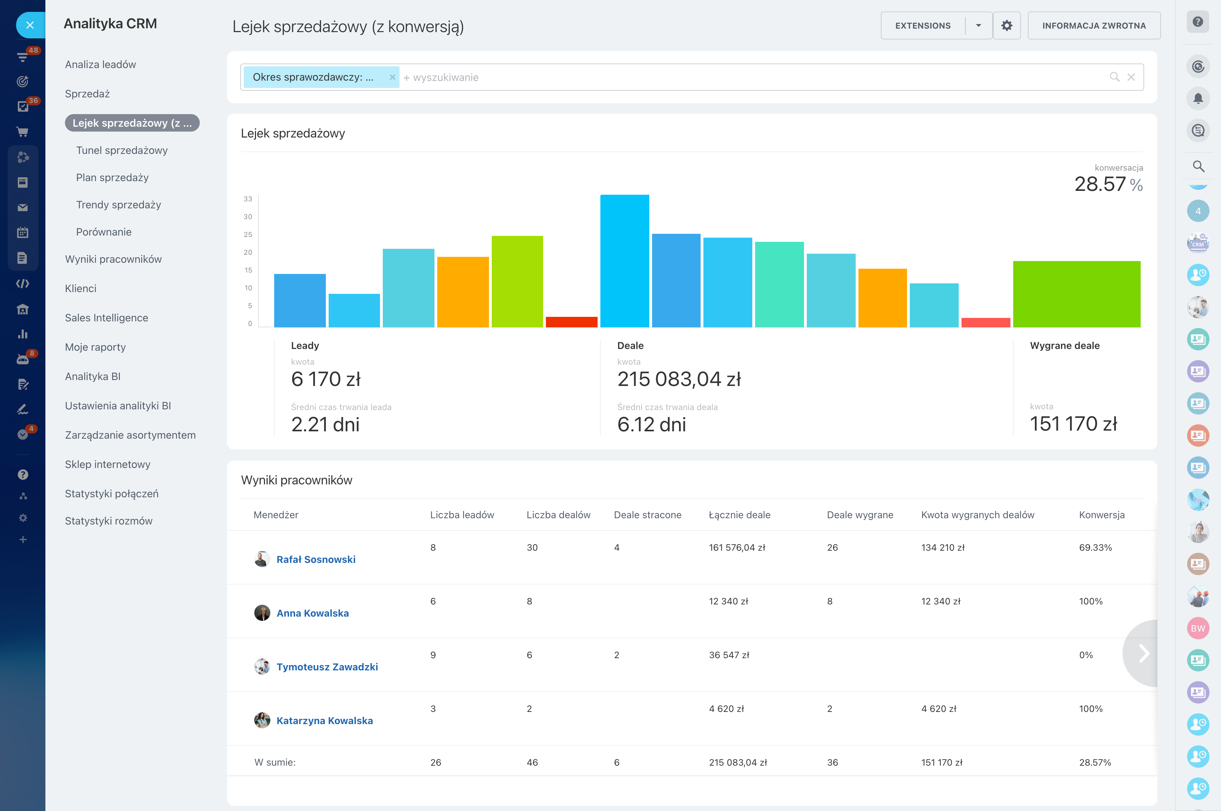Click plus icon to add sidebar item

[23, 540]
